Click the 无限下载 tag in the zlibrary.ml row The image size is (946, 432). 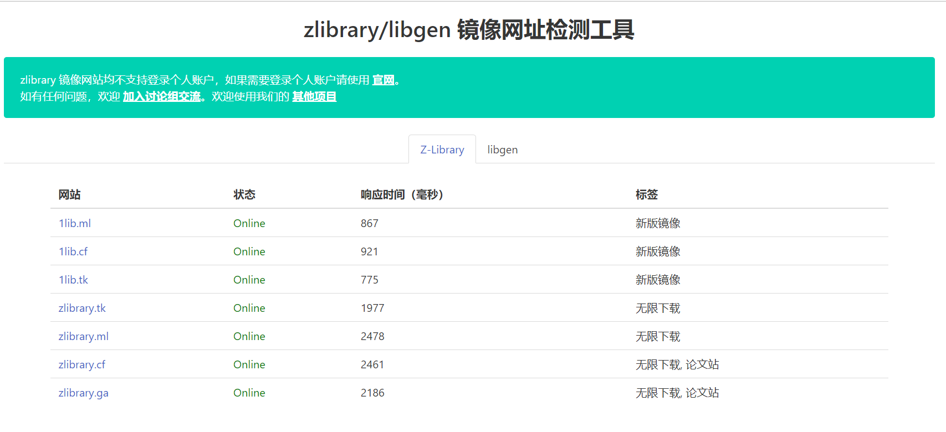[x=658, y=336]
